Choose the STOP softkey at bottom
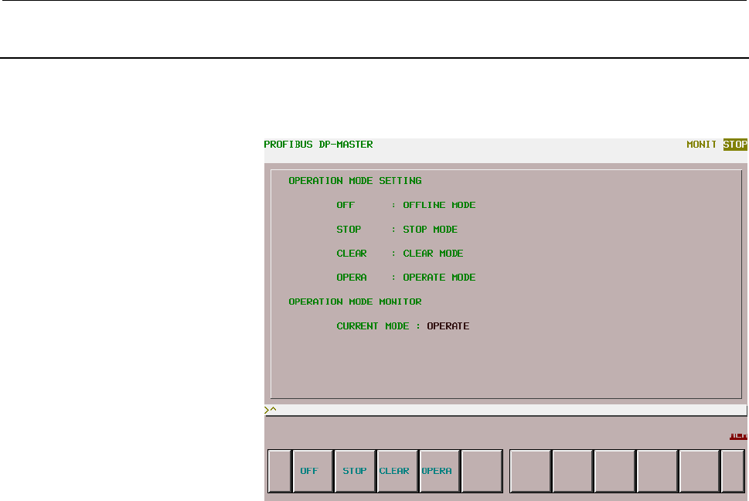The image size is (749, 501). (x=355, y=471)
